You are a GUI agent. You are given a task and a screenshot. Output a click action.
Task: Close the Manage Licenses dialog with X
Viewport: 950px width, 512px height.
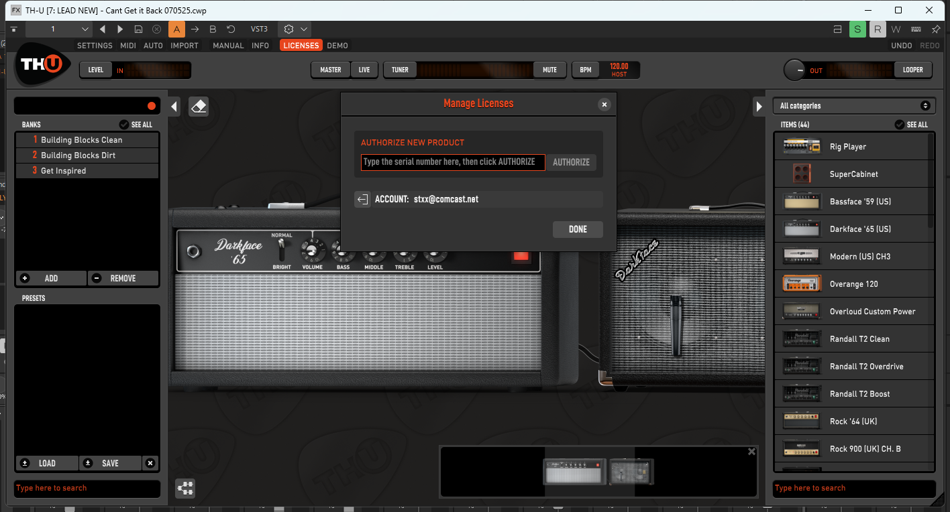[604, 105]
